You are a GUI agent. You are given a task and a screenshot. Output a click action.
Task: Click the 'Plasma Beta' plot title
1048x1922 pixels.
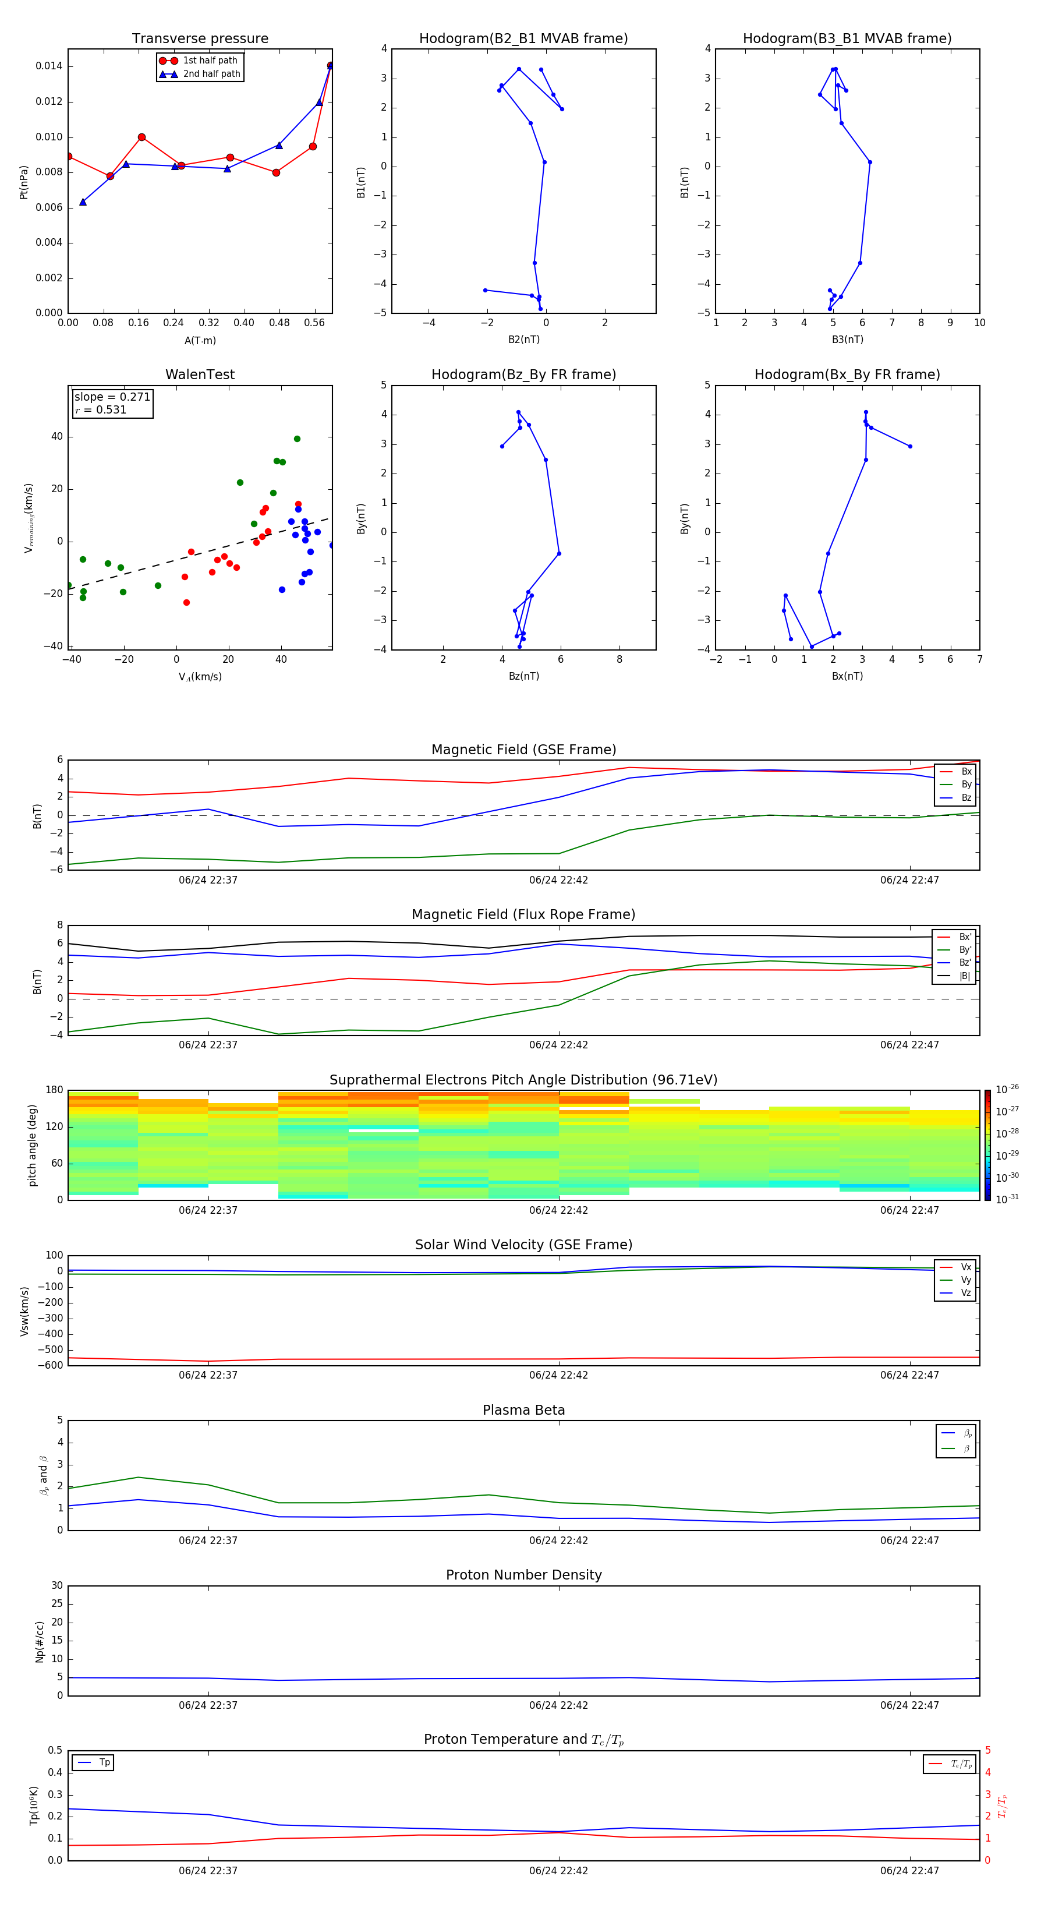tap(523, 1411)
